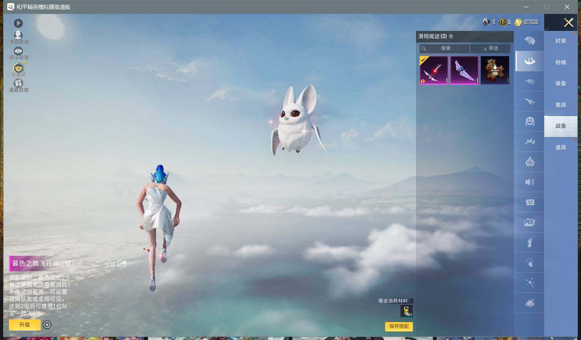Open the airplane skin category icon
The image size is (581, 340).
tap(529, 102)
